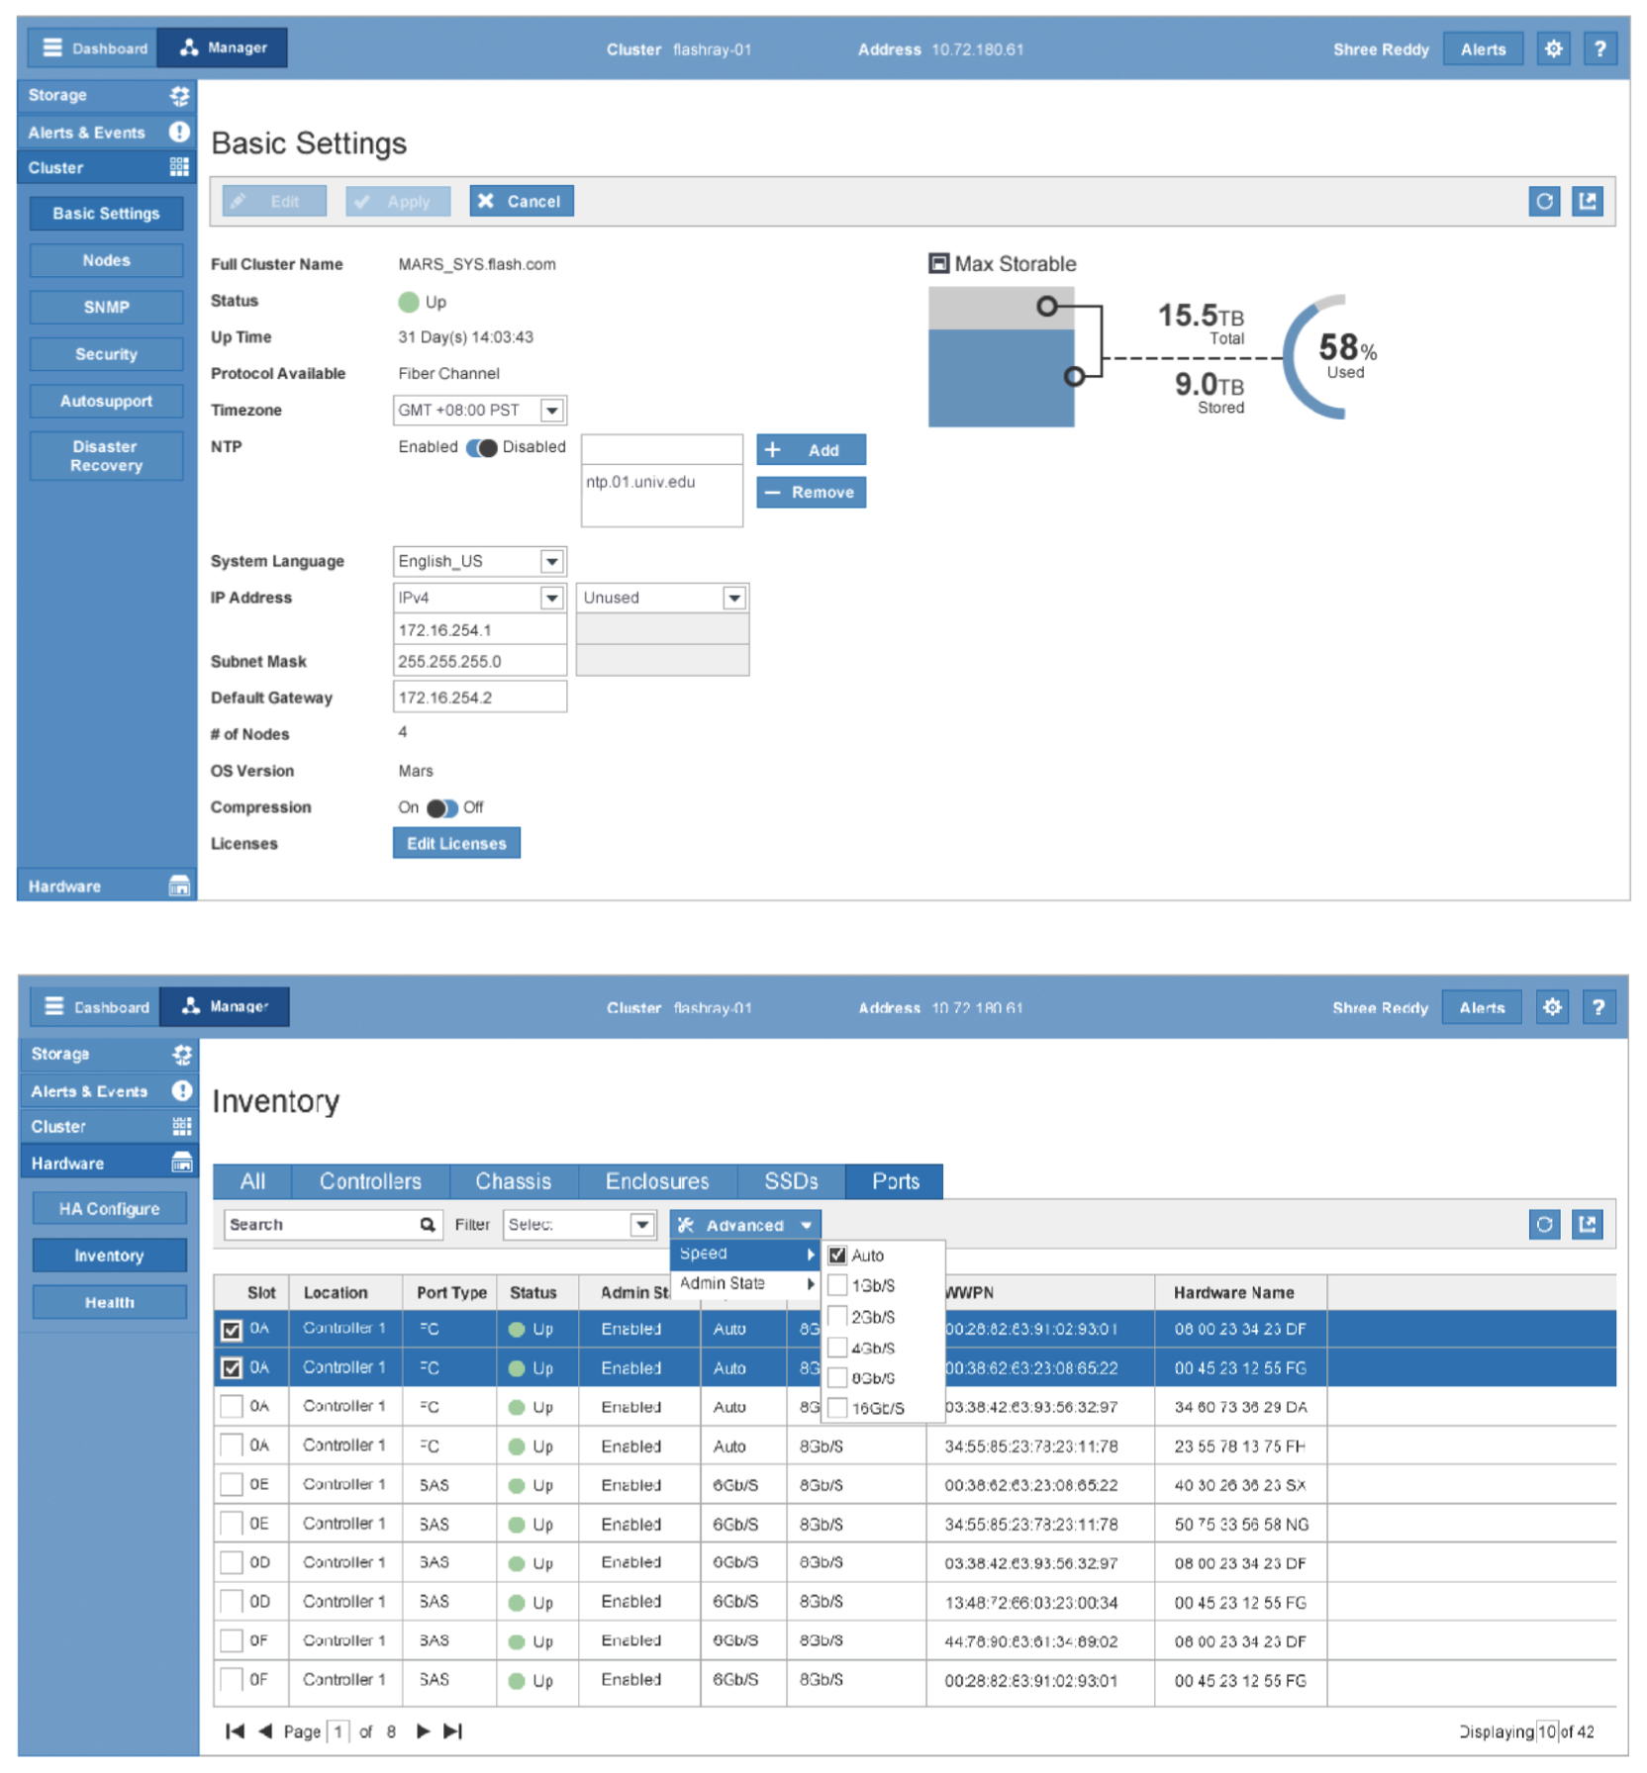
Task: Open the Admin State submenu item
Action: (x=745, y=1283)
